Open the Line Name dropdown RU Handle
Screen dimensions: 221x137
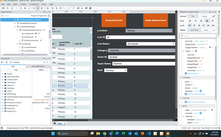click(151, 44)
